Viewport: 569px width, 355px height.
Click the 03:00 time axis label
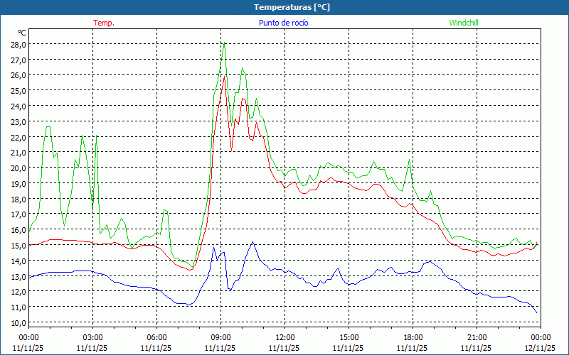click(x=92, y=337)
